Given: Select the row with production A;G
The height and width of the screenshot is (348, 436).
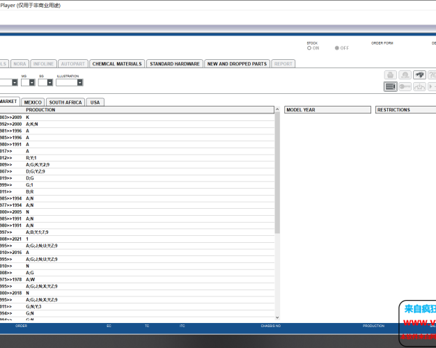Looking at the screenshot, I should (x=137, y=273).
